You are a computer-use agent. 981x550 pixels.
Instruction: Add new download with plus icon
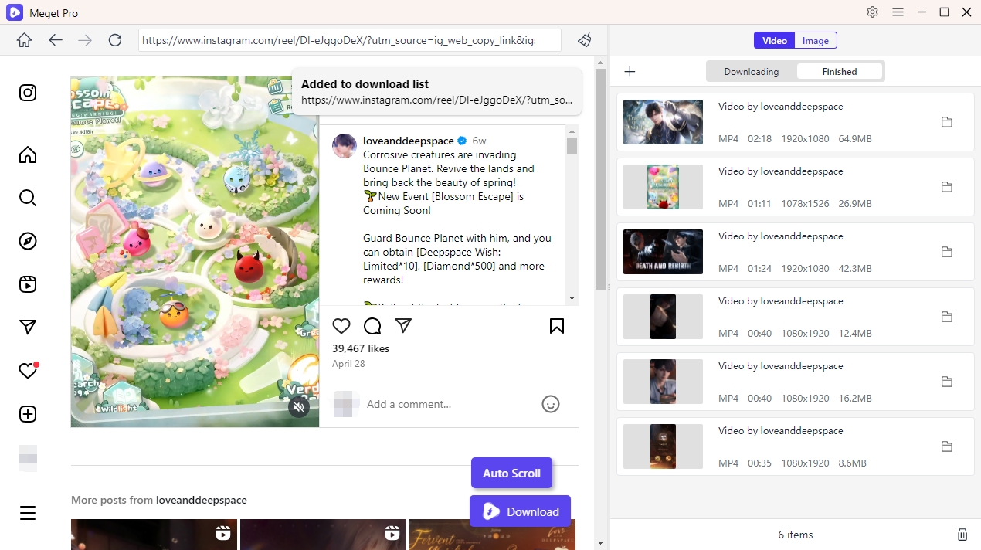click(x=630, y=72)
